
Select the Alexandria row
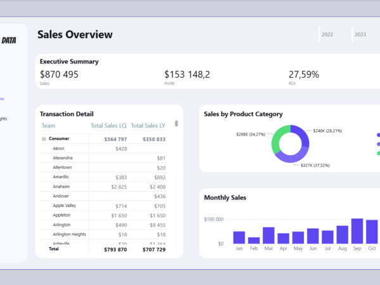(103, 158)
